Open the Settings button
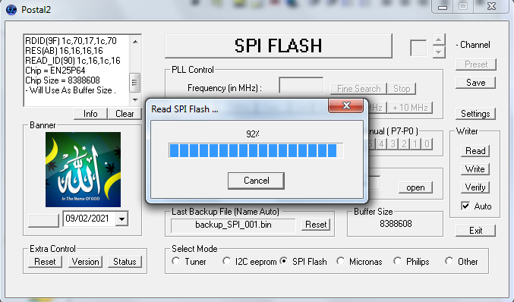This screenshot has width=514, height=302. [x=475, y=114]
